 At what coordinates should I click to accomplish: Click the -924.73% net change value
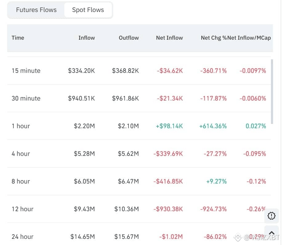[x=213, y=209]
